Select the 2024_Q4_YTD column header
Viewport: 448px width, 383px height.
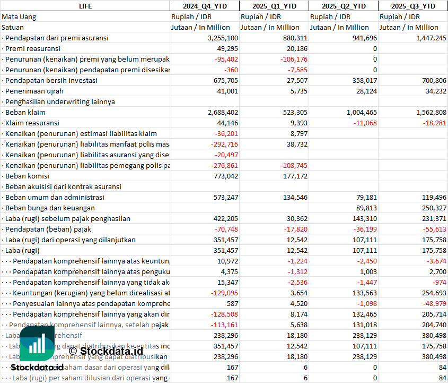tap(205, 6)
